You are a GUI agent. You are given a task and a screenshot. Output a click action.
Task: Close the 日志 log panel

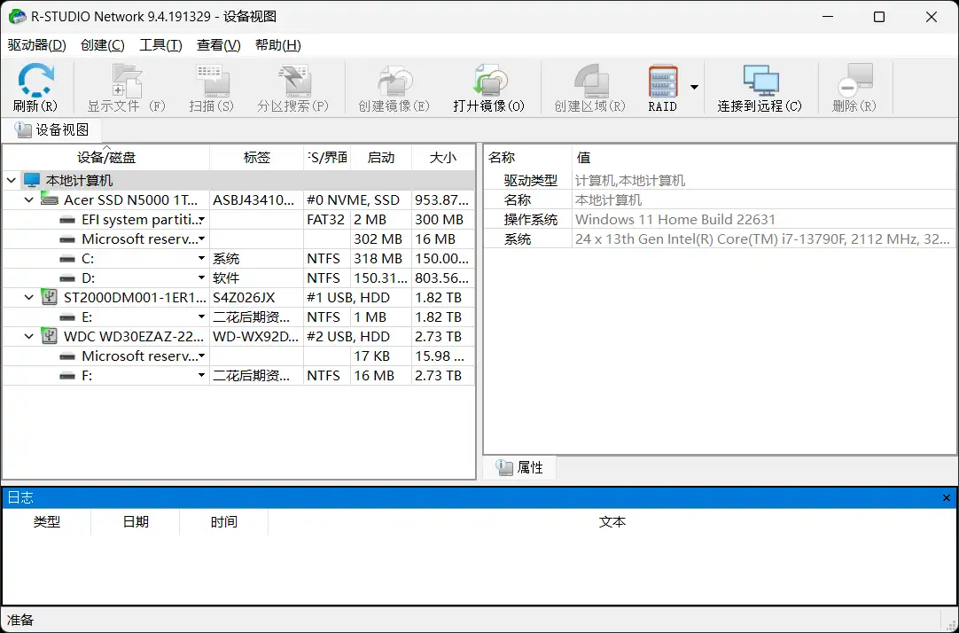tap(947, 497)
